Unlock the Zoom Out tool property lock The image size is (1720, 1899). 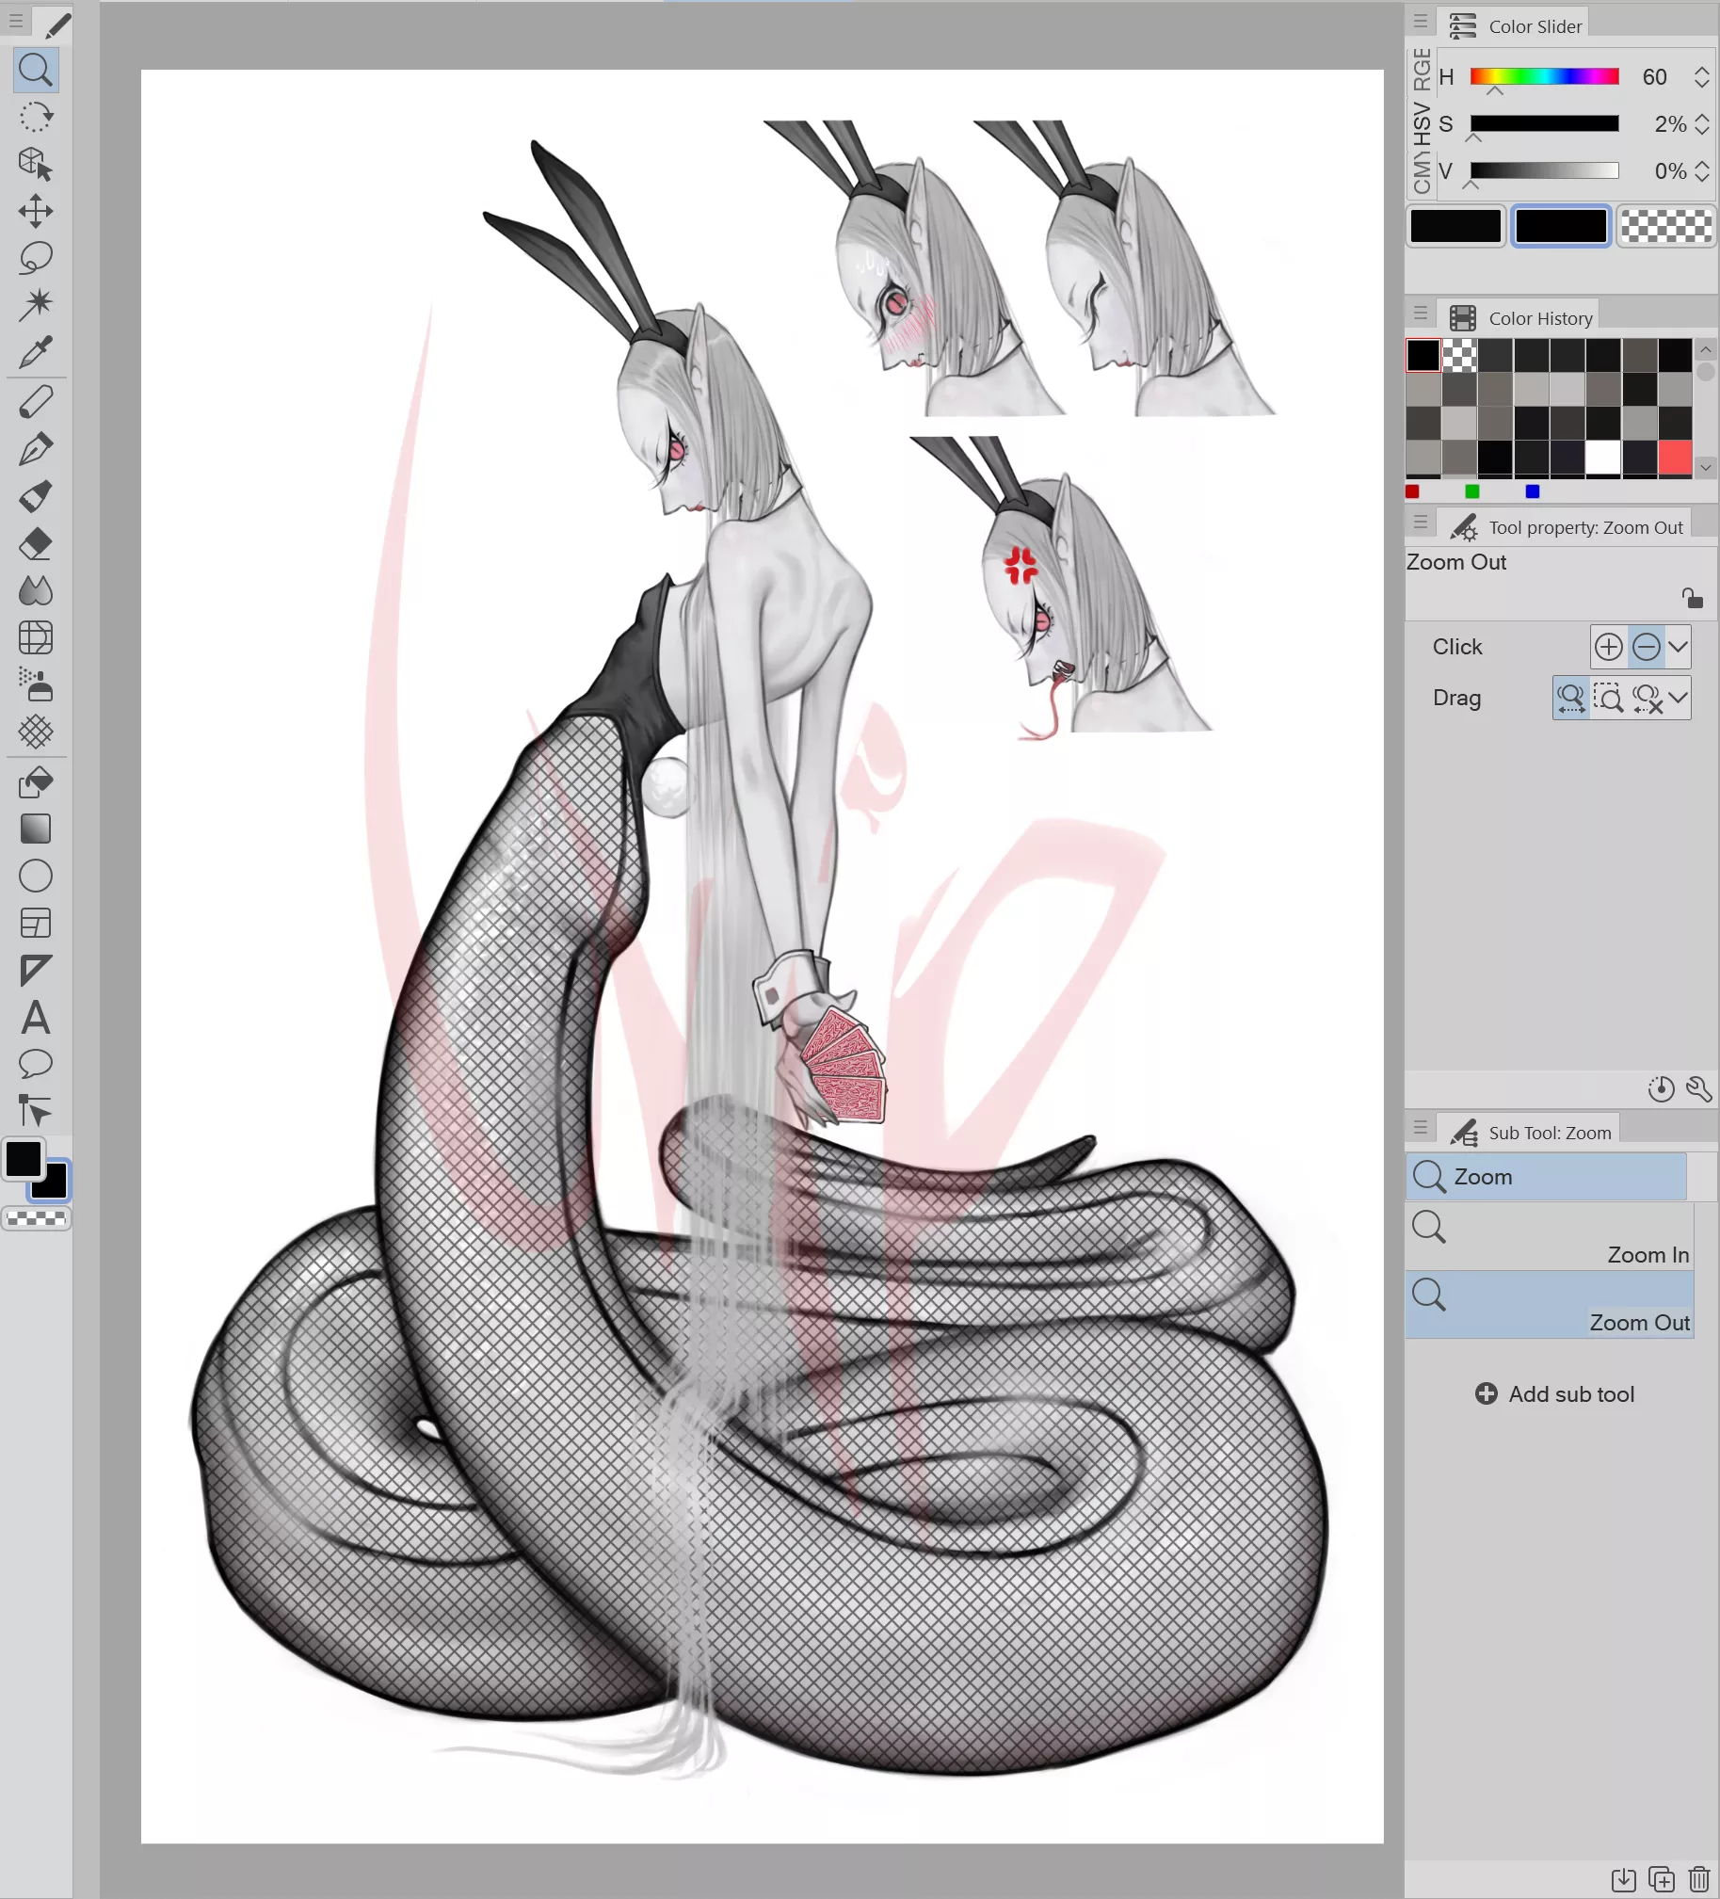pos(1693,599)
